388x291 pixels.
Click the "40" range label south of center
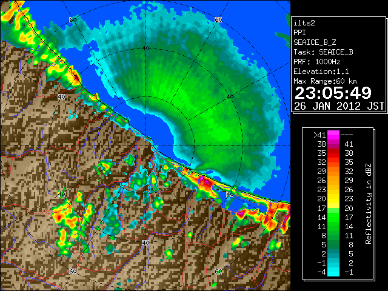(145, 242)
